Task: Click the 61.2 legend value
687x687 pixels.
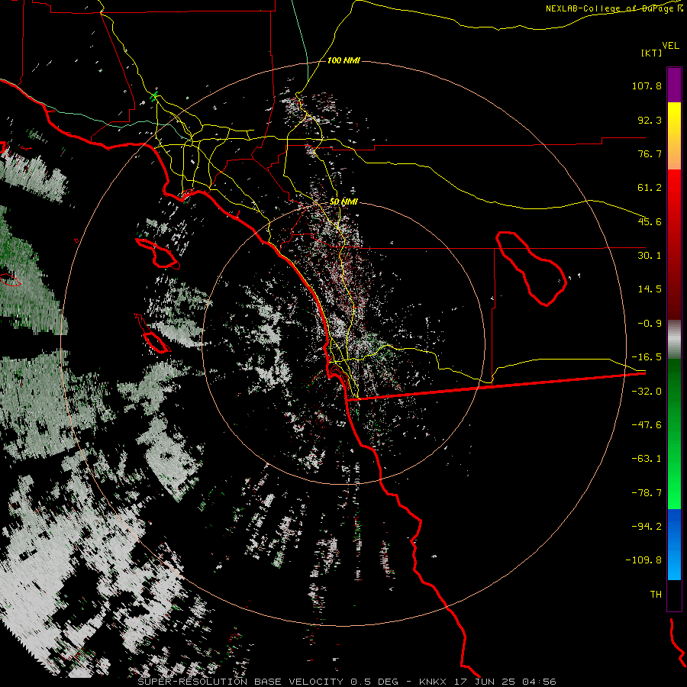Action: pyautogui.click(x=650, y=188)
